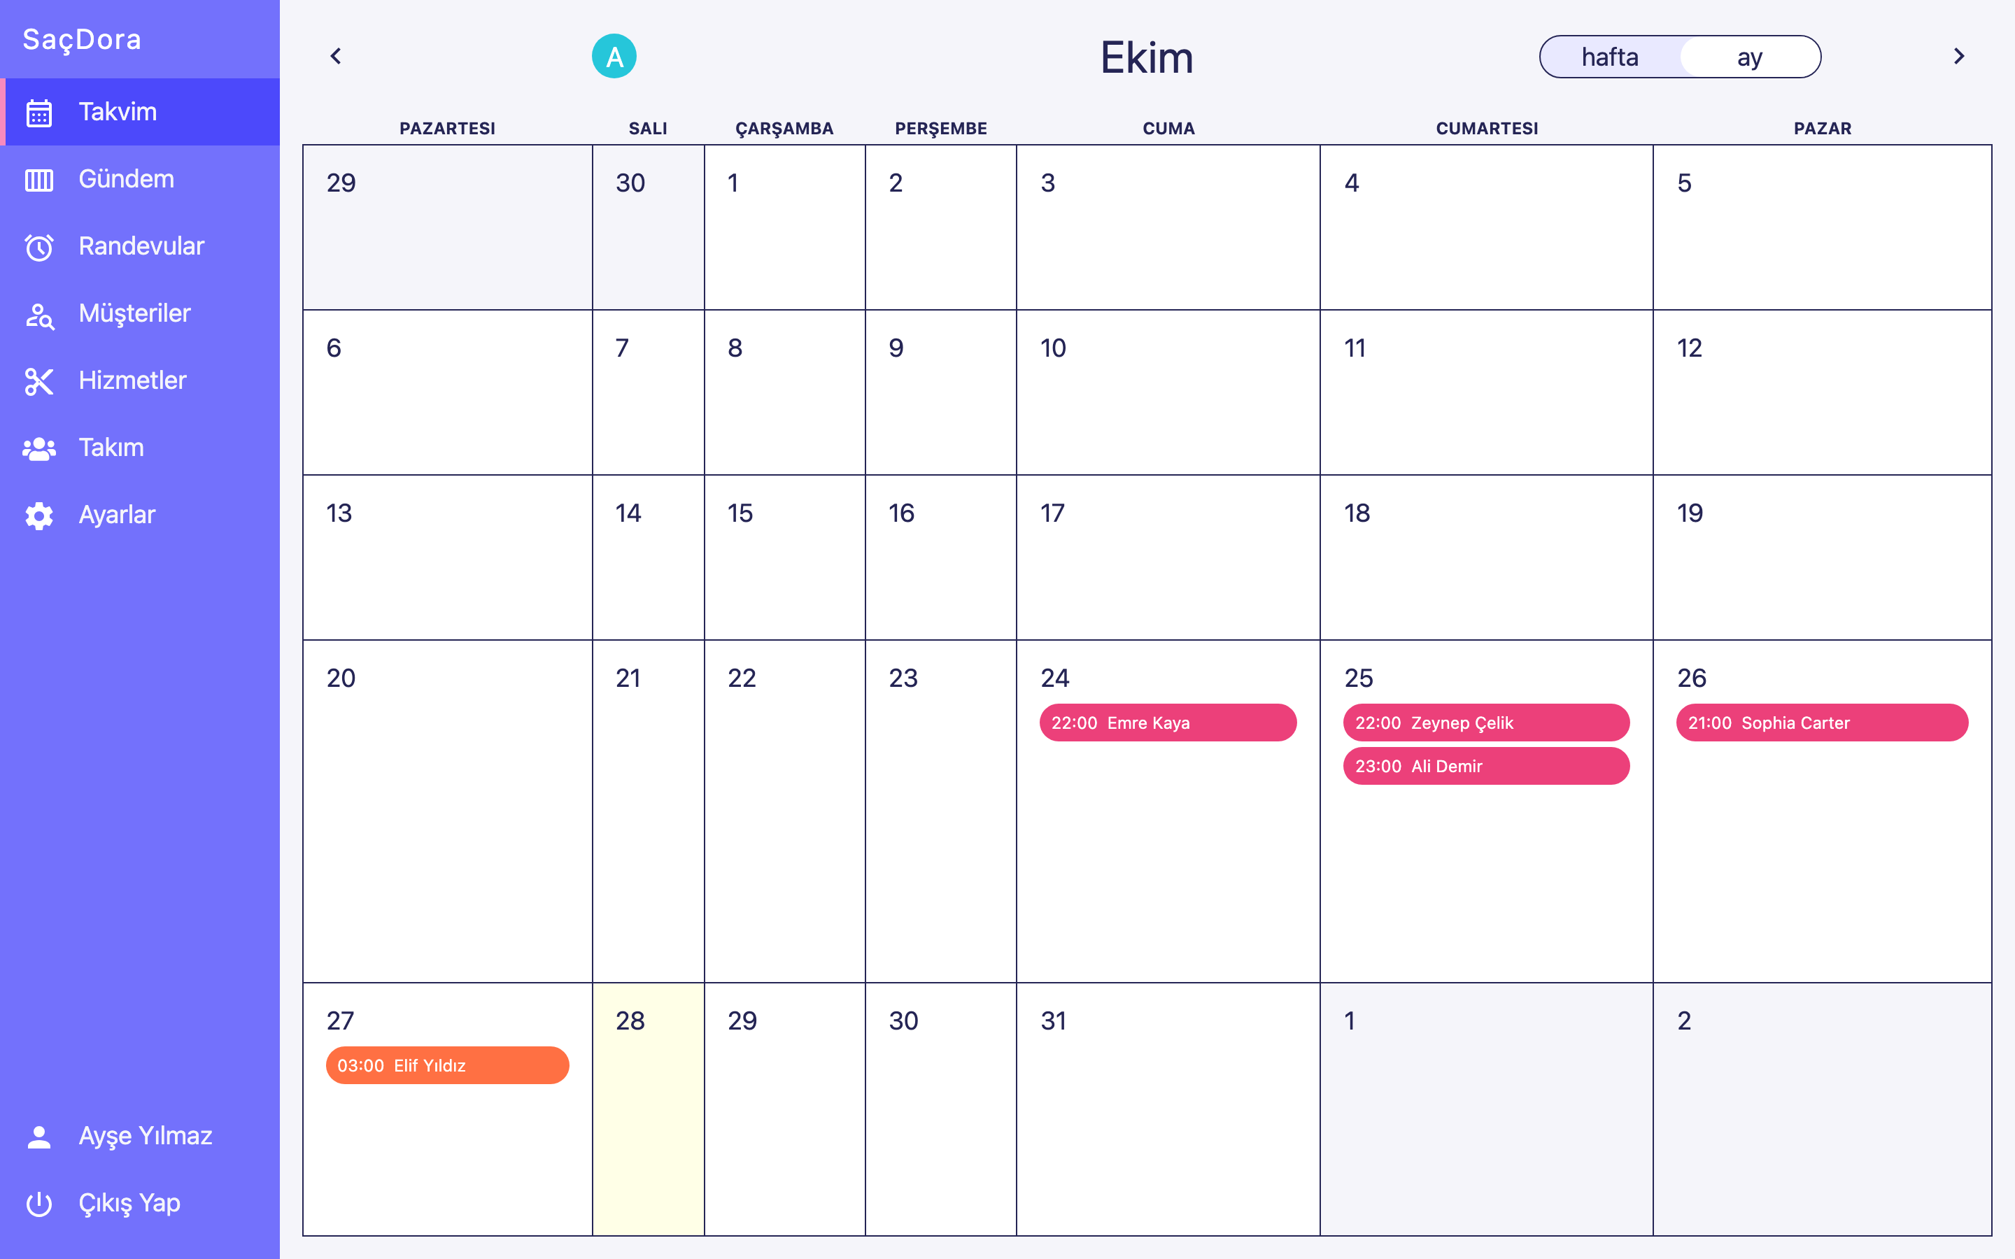Image resolution: width=2015 pixels, height=1259 pixels.
Task: Open the 23:00 Ali Demir appointment
Action: coord(1485,766)
